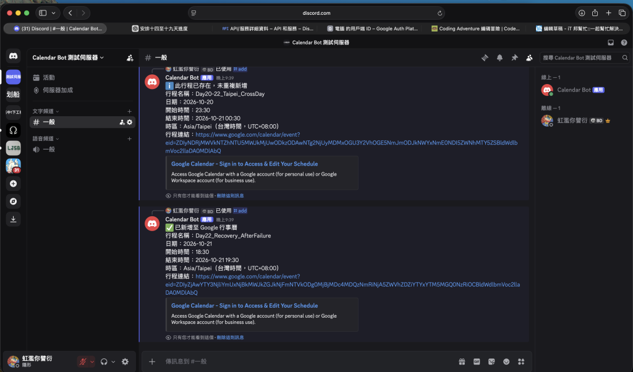The height and width of the screenshot is (372, 633).
Task: Open the sticker picker
Action: point(491,361)
